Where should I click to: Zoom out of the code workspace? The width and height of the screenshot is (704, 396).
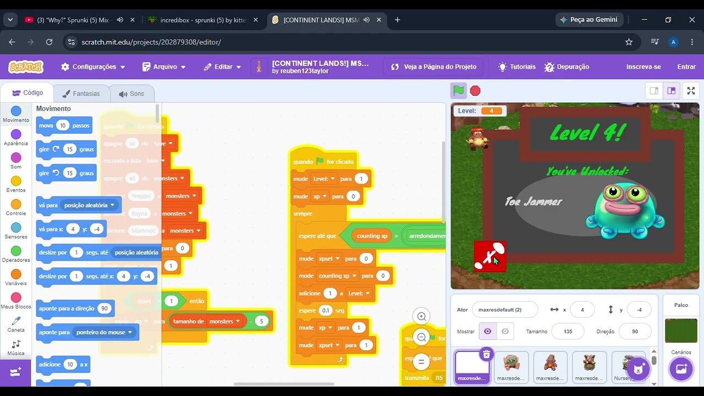[422, 337]
